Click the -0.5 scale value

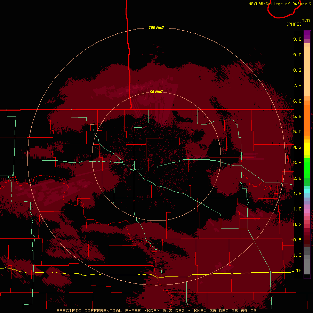[x=296, y=240]
